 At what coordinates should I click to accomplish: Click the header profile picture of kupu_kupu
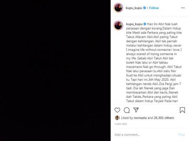[x=118, y=8]
